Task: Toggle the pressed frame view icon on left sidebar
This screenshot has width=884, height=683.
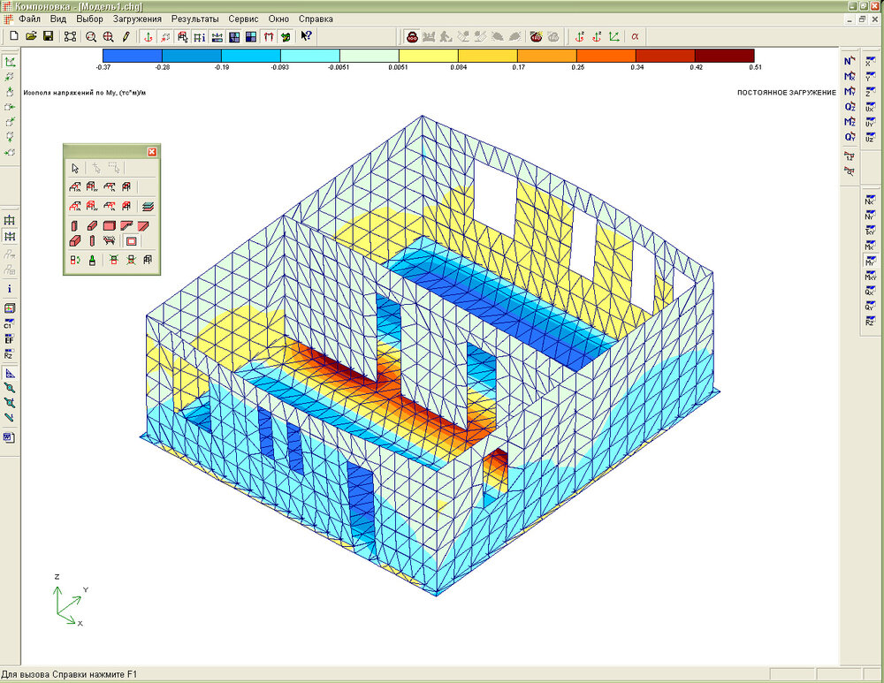Action: (9, 236)
